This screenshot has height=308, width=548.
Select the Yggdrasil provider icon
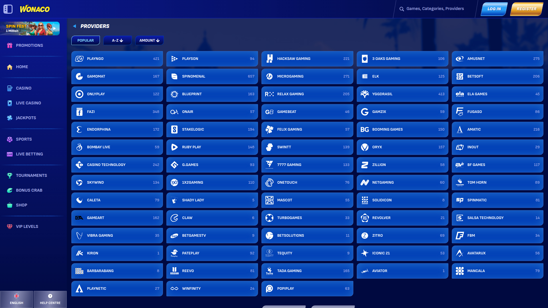[x=364, y=94]
